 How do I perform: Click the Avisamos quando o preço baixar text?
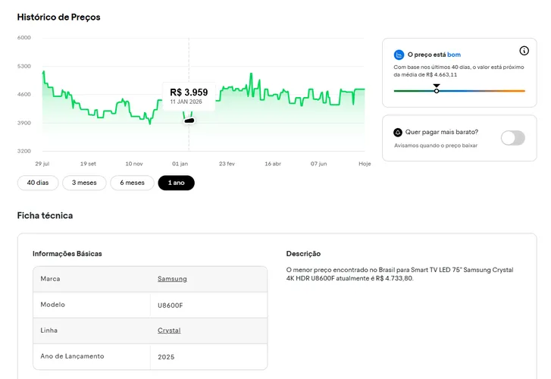(x=436, y=146)
